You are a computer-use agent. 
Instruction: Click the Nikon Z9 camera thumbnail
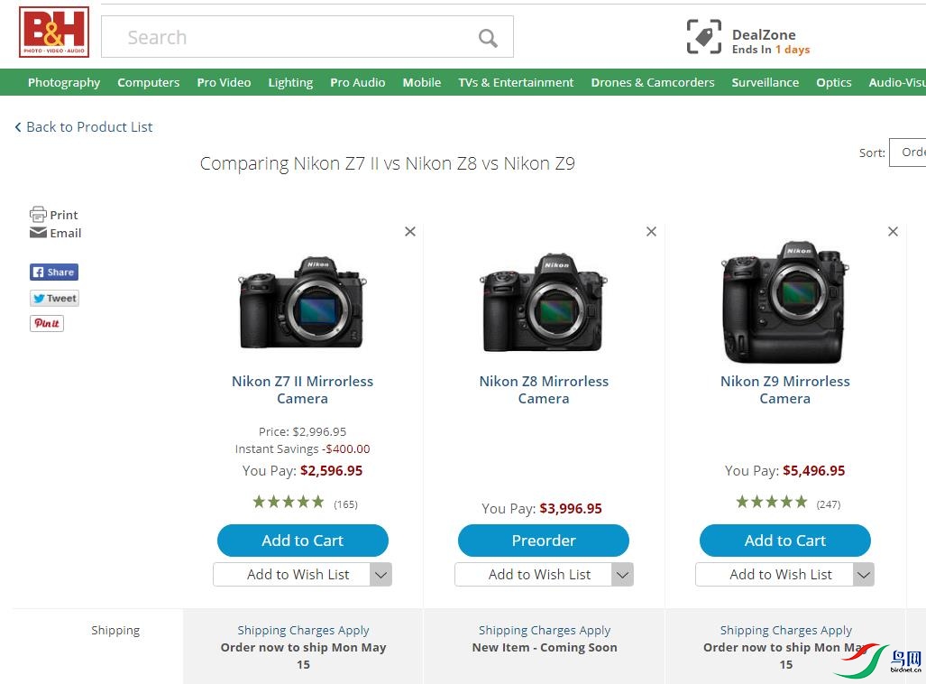784,302
